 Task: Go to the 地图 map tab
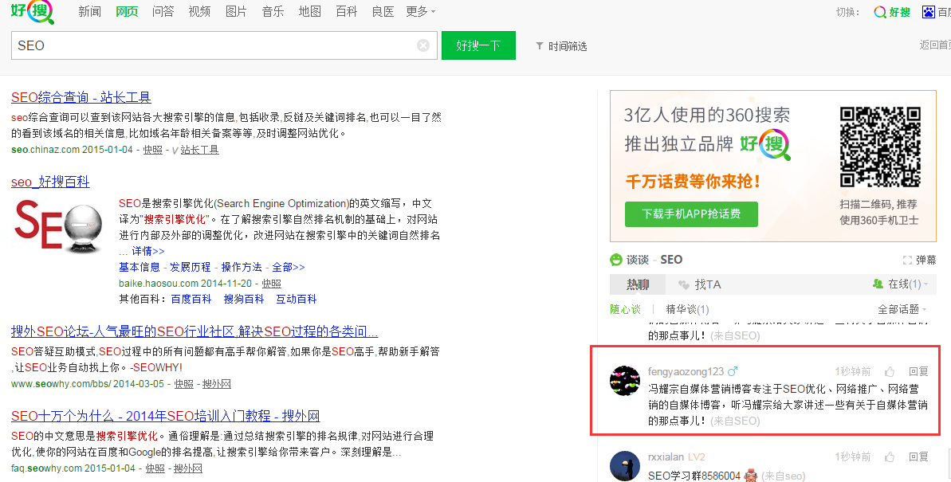pyautogui.click(x=310, y=11)
